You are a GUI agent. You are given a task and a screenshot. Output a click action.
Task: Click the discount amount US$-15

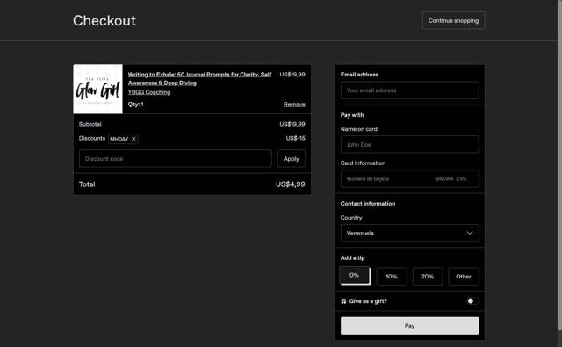click(x=295, y=138)
